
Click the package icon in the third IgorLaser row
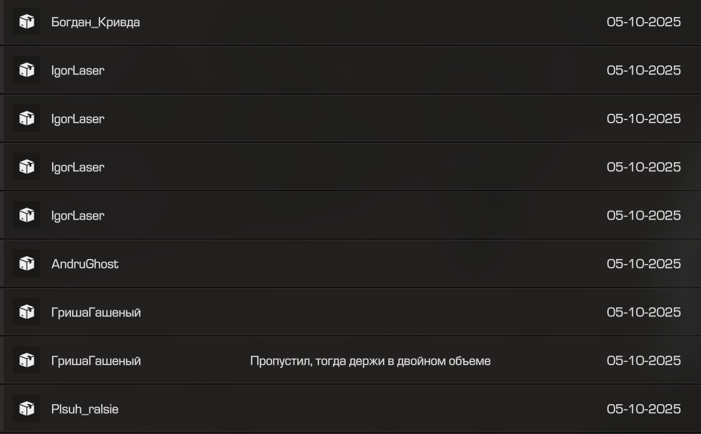[x=27, y=167]
